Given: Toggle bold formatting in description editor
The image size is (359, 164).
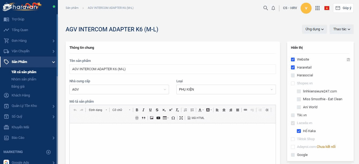Looking at the screenshot, I should 137,110.
